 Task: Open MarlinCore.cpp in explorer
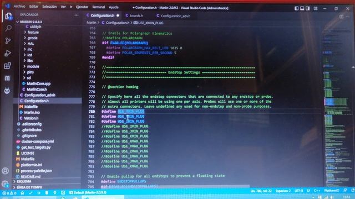coord(38,83)
